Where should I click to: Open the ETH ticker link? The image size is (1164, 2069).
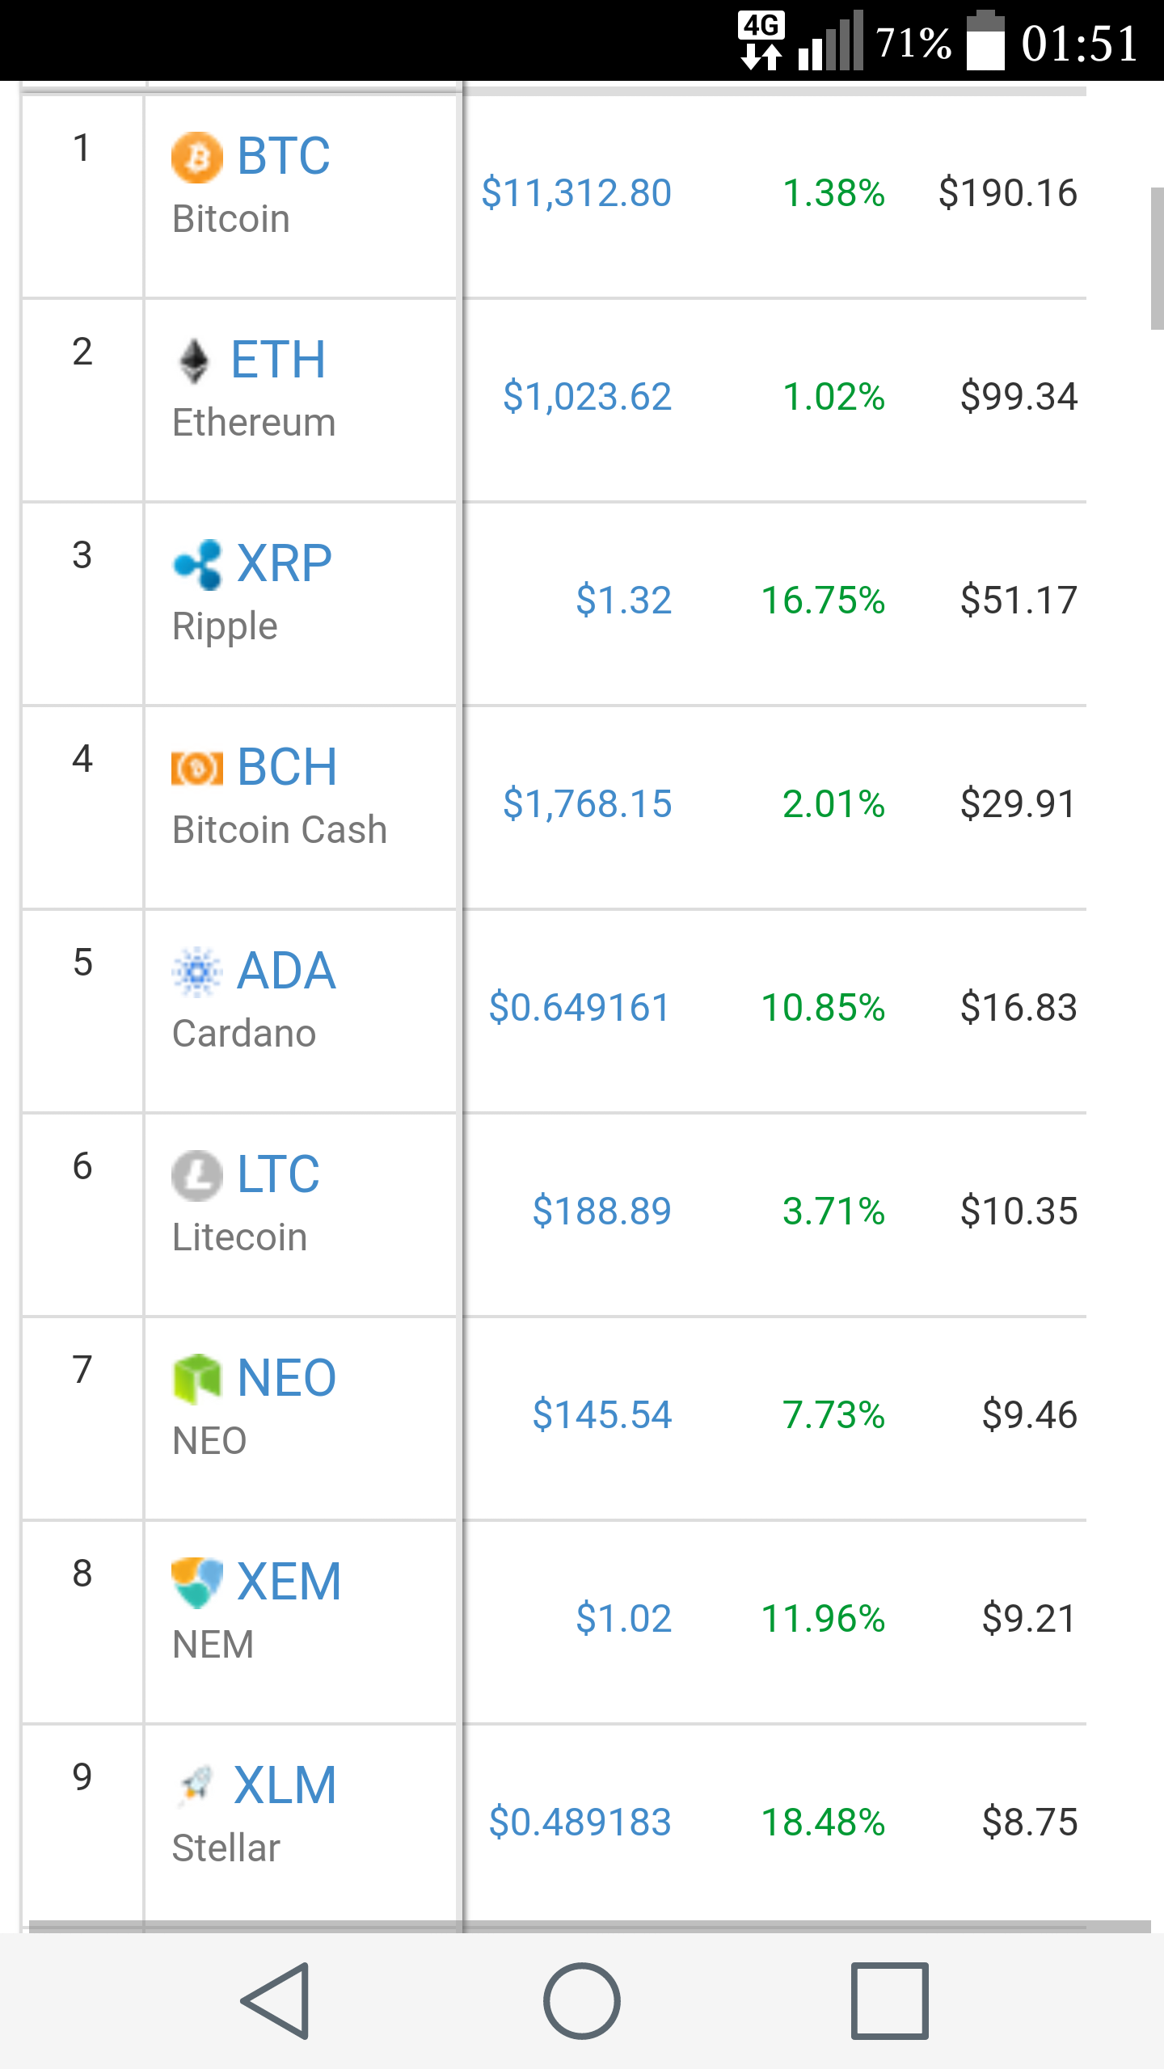click(278, 359)
